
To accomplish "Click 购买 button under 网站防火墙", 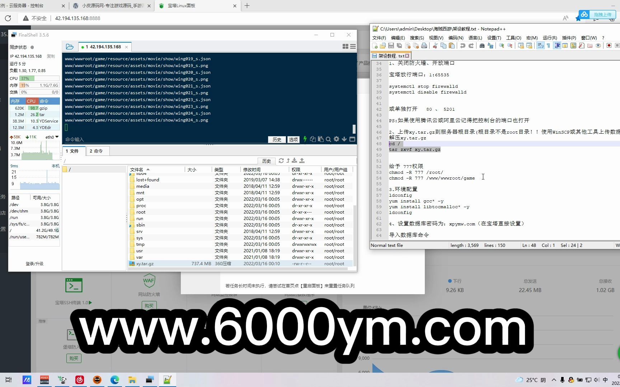I will click(149, 306).
